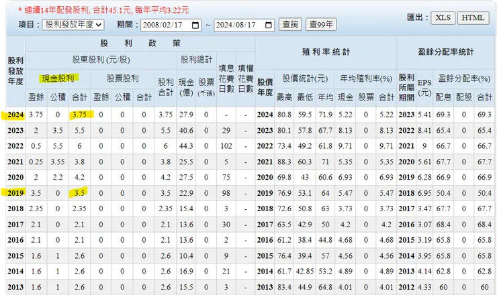
Task: Click the 股東股利 (元/股) header
Action: click(x=101, y=60)
